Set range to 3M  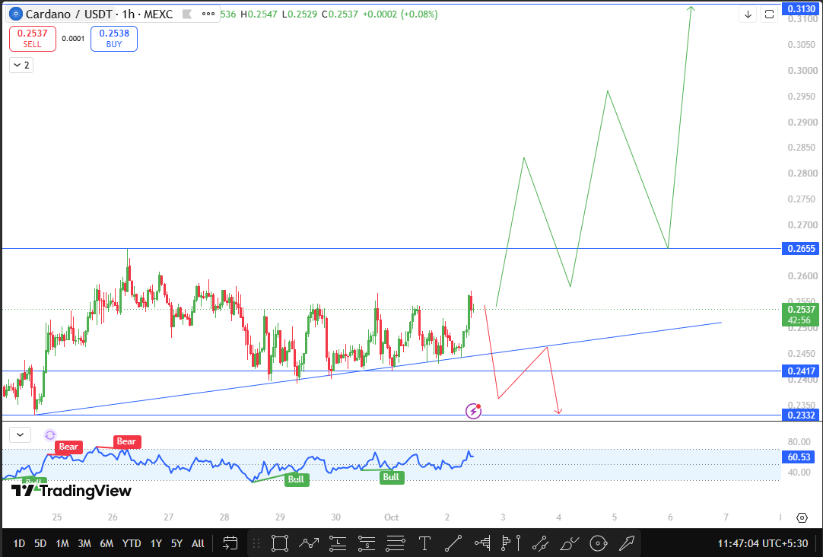pos(84,543)
